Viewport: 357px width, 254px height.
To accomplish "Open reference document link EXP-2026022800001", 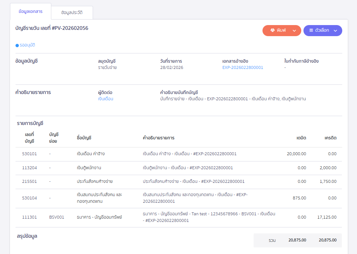I will point(243,67).
